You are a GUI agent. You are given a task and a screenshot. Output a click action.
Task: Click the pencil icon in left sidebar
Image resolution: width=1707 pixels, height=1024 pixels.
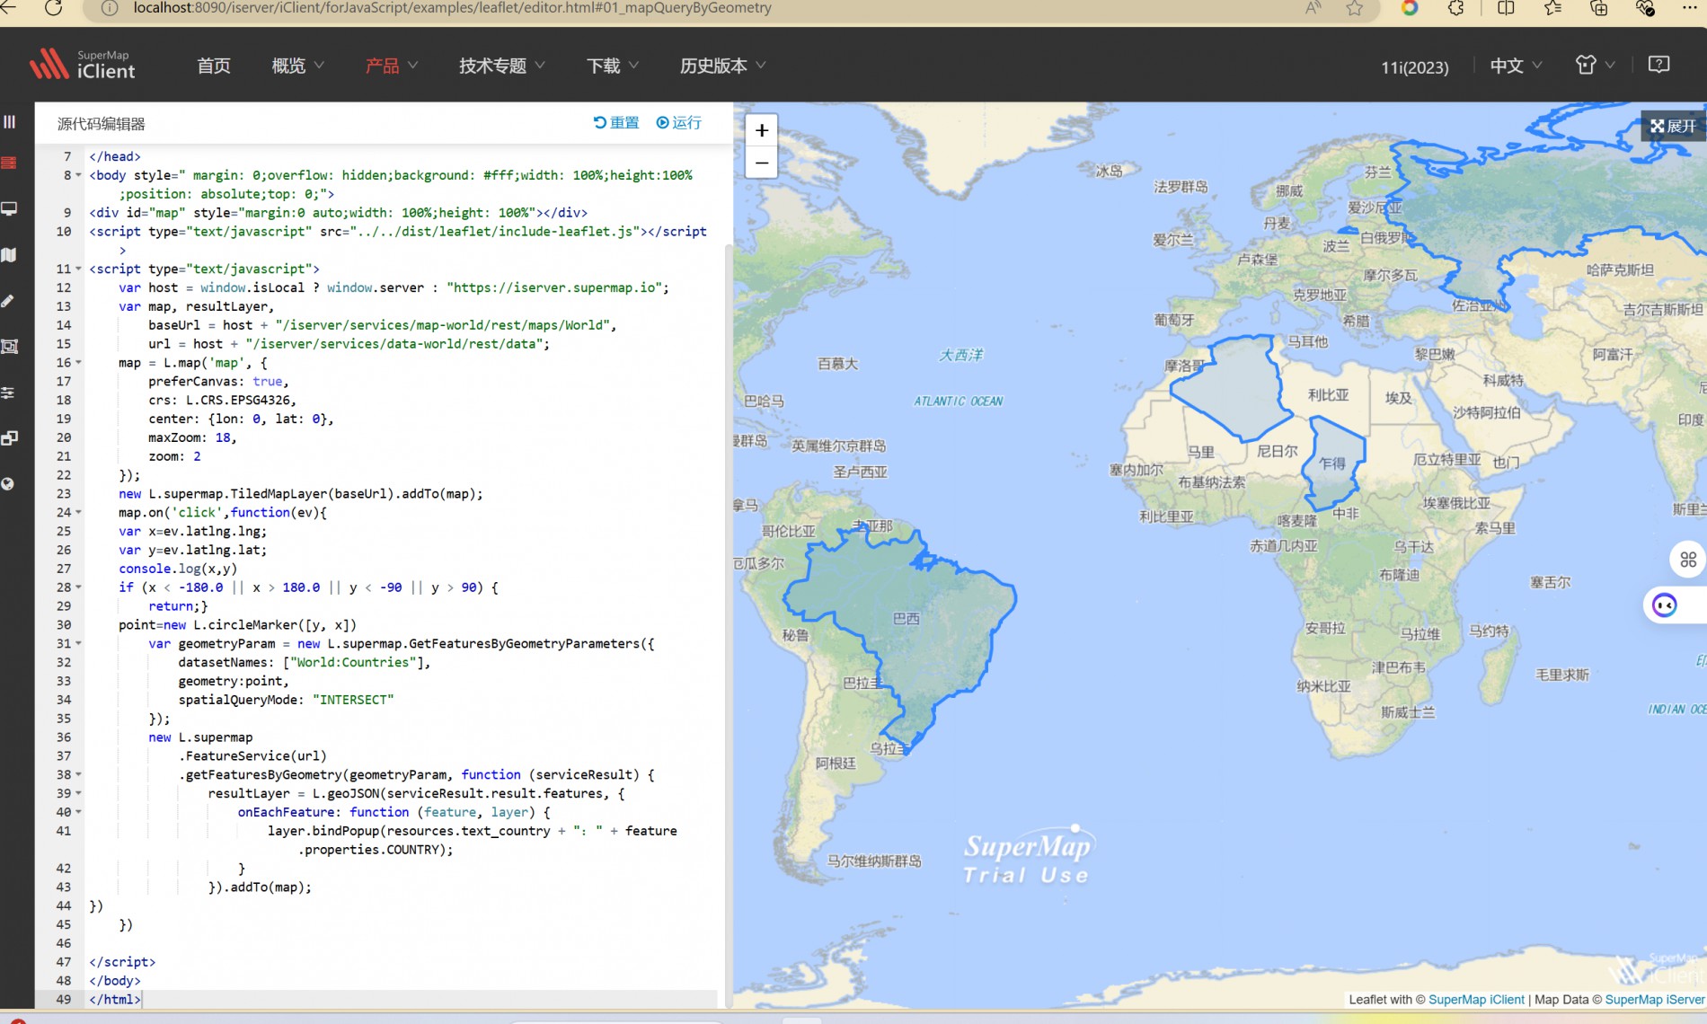point(9,301)
